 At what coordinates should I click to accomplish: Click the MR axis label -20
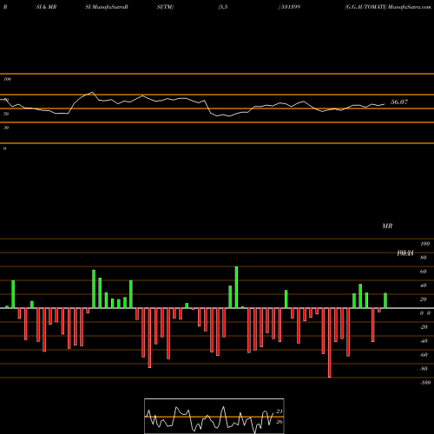424,327
